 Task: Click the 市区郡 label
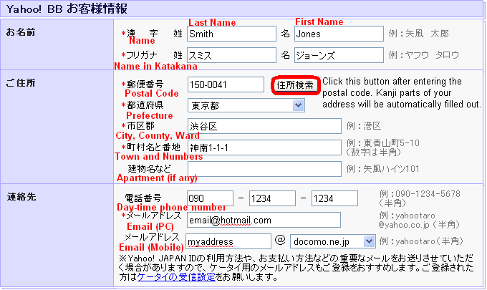point(140,126)
